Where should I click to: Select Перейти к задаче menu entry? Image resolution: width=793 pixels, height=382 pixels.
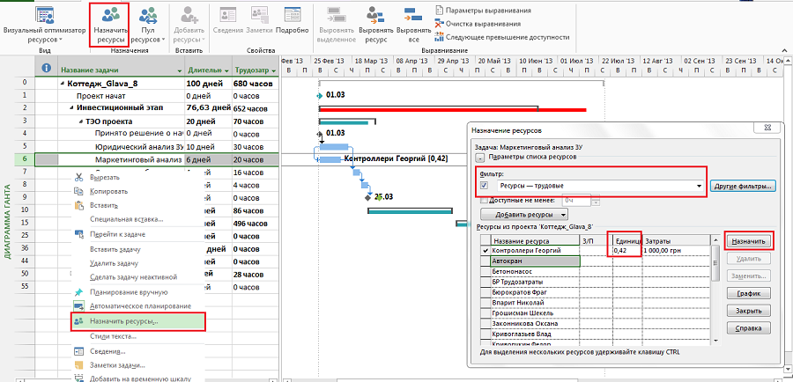[x=117, y=234]
